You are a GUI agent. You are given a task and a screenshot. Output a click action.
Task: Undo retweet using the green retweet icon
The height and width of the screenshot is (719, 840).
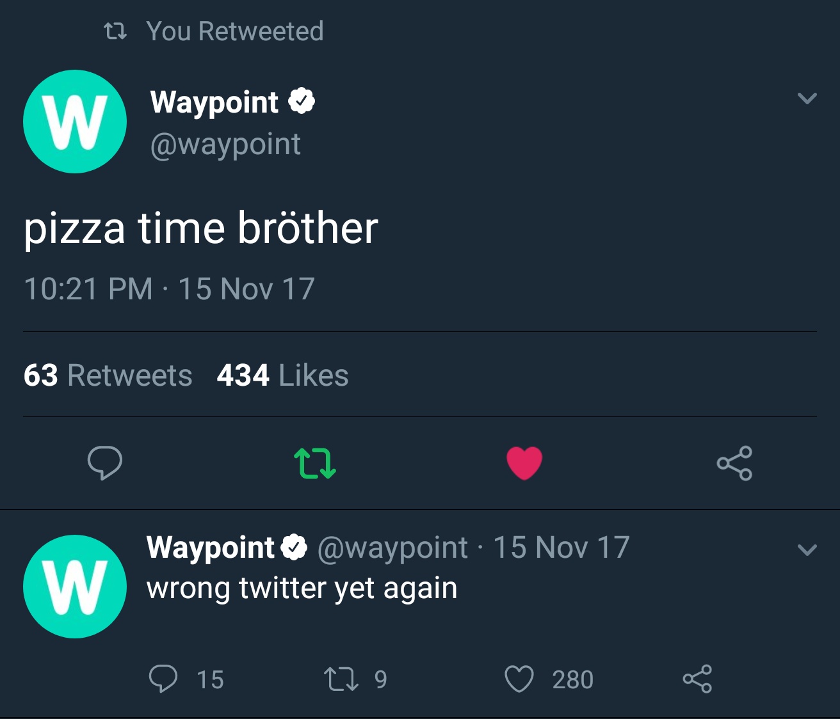[314, 463]
